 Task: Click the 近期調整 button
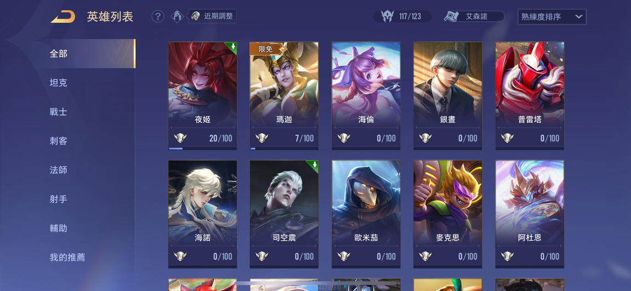(212, 16)
